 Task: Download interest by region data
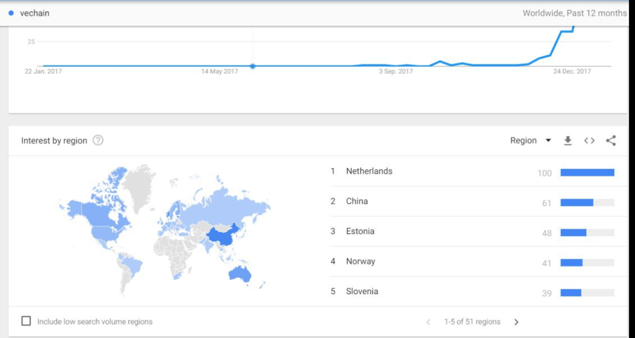click(568, 141)
